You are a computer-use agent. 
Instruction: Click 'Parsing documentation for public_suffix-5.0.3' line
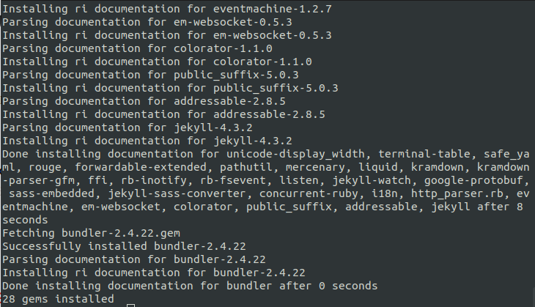tap(150, 75)
